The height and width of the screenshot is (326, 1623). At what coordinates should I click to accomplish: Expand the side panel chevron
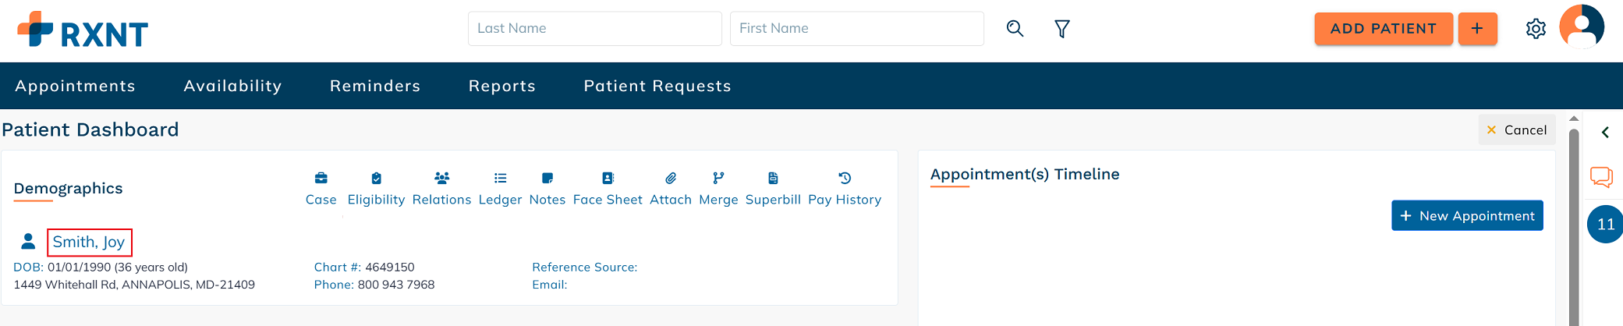pos(1605,132)
